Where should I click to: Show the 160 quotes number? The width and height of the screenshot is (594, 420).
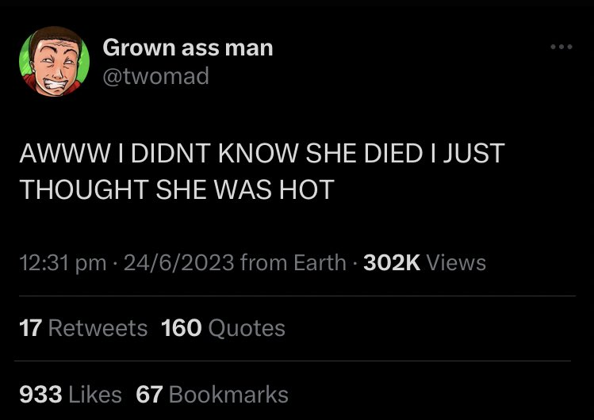(181, 327)
